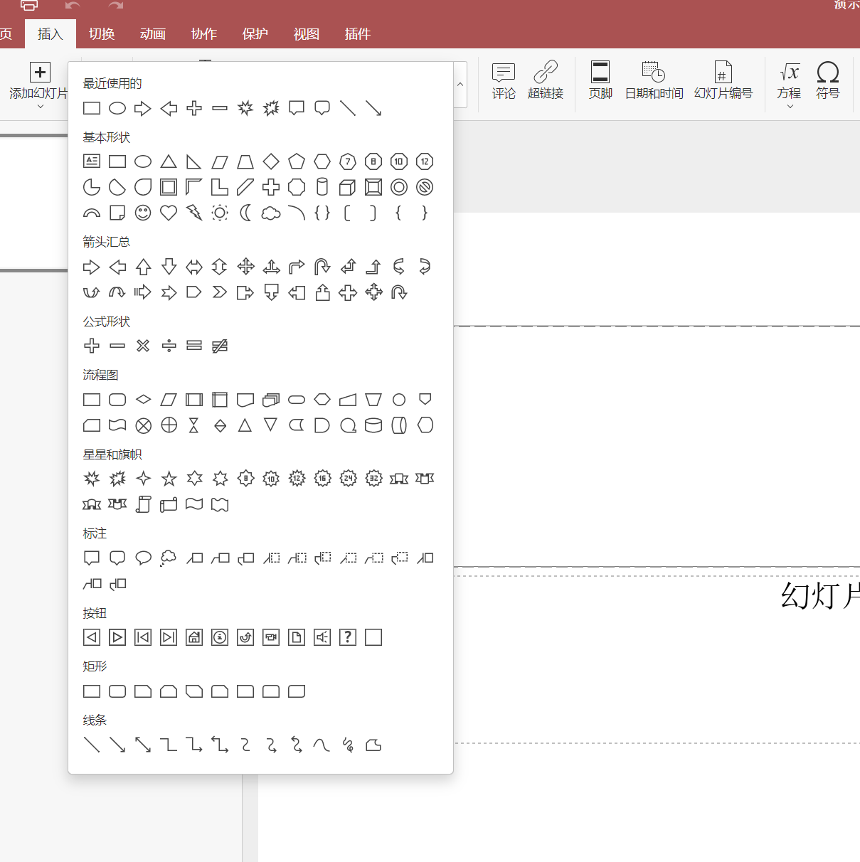
Task: Expand the 方程 equation dropdown arrow
Action: [x=790, y=107]
